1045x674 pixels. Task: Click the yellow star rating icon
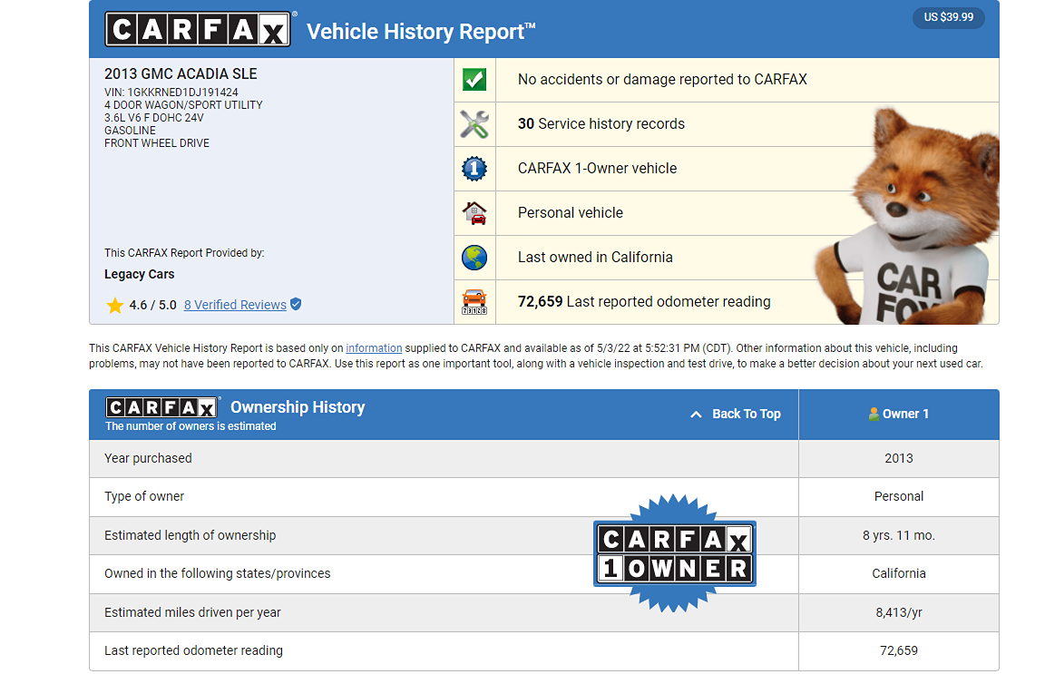(x=114, y=306)
